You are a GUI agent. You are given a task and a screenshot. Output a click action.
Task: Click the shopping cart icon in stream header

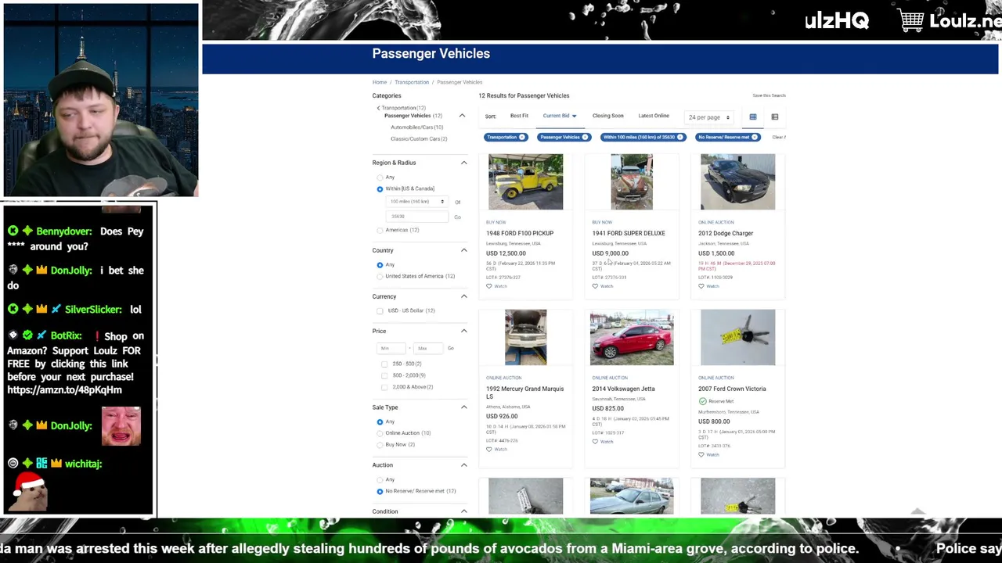click(x=910, y=20)
